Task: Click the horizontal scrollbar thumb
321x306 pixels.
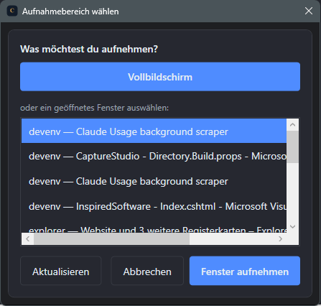Action: tap(111, 239)
